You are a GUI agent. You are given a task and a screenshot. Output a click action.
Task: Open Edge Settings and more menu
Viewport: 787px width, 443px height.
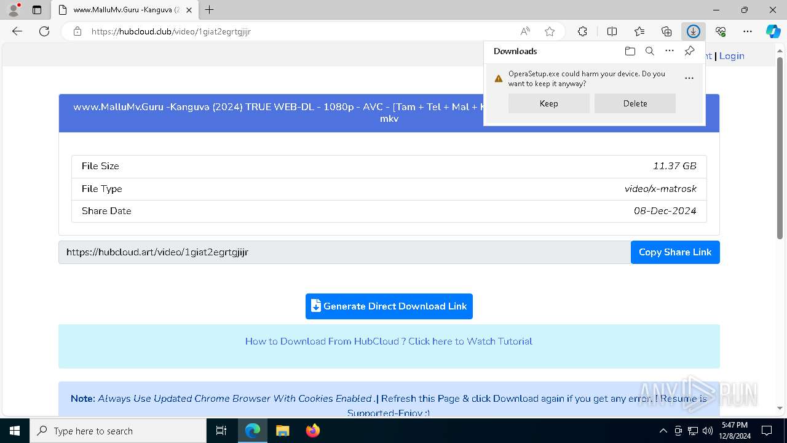[748, 31]
